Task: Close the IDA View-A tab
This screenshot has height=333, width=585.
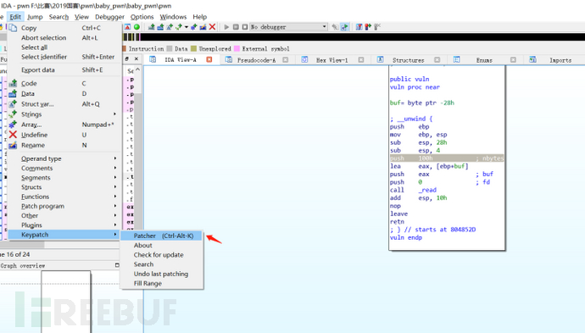Action: click(209, 59)
